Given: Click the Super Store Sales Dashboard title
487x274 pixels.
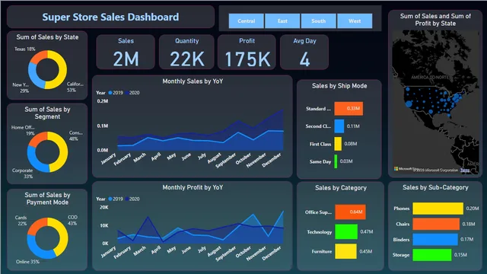Looking at the screenshot, I should pos(110,17).
